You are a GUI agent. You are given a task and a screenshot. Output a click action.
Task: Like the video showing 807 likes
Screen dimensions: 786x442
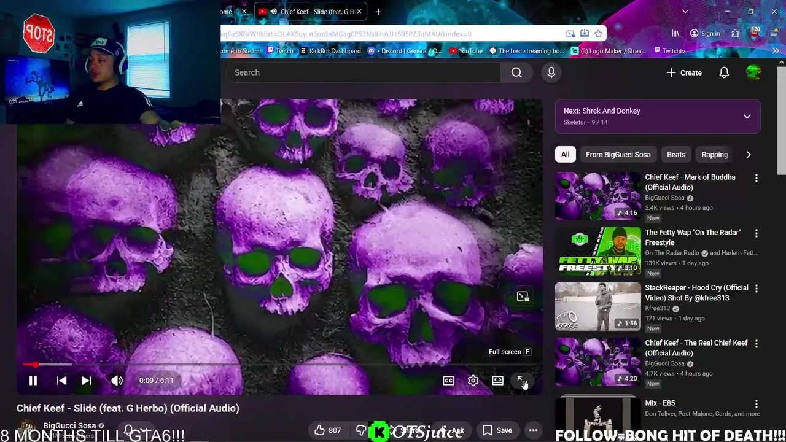click(328, 430)
